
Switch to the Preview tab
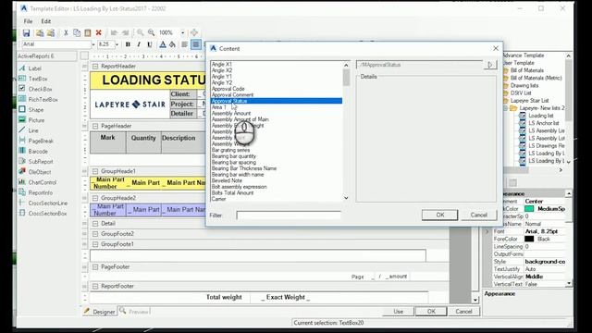pos(134,312)
